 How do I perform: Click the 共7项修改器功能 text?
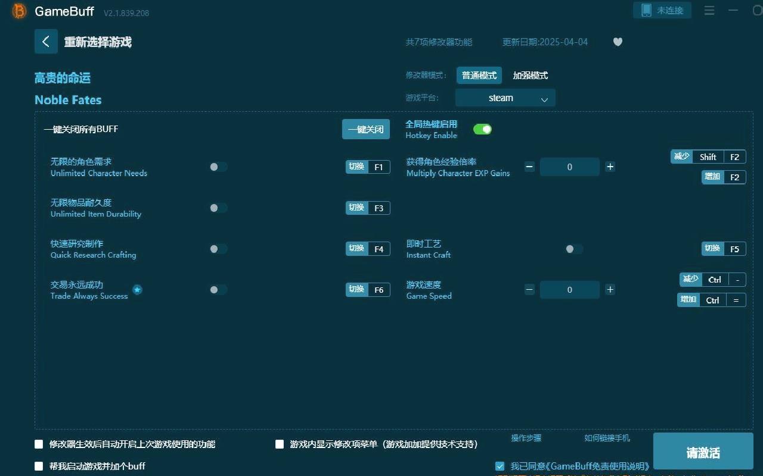[439, 42]
